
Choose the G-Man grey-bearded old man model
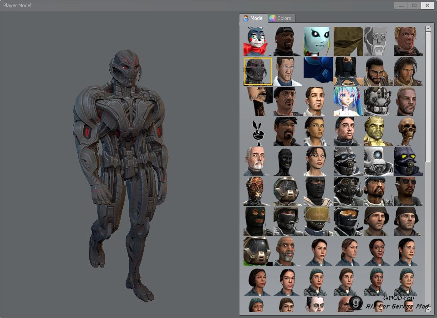point(258,161)
